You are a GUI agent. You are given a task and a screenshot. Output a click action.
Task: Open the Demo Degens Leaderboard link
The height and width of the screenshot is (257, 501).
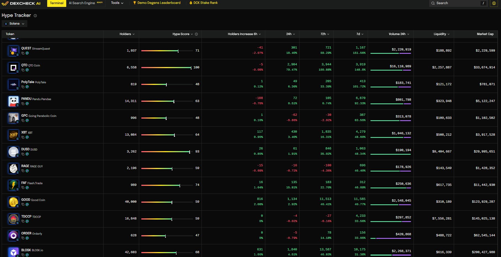(x=157, y=3)
